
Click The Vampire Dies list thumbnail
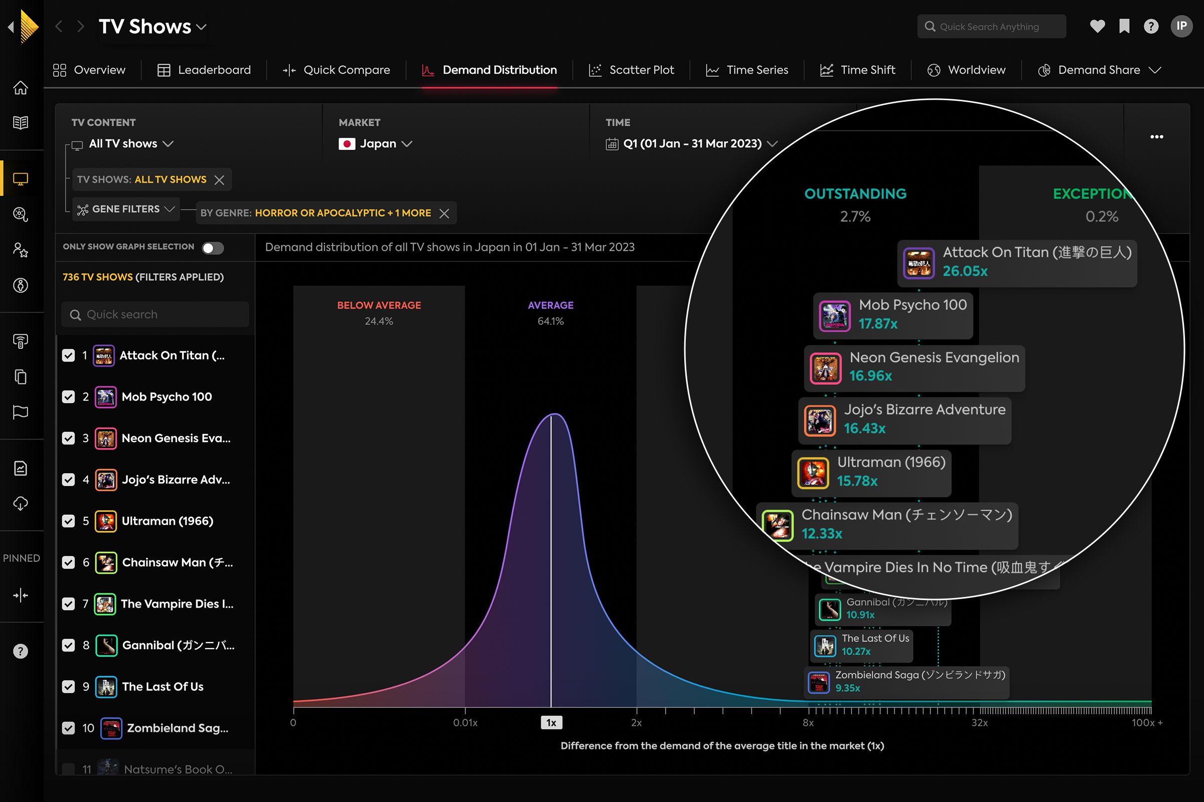tap(105, 604)
